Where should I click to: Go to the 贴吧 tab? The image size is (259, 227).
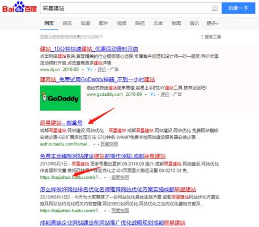tap(140, 23)
